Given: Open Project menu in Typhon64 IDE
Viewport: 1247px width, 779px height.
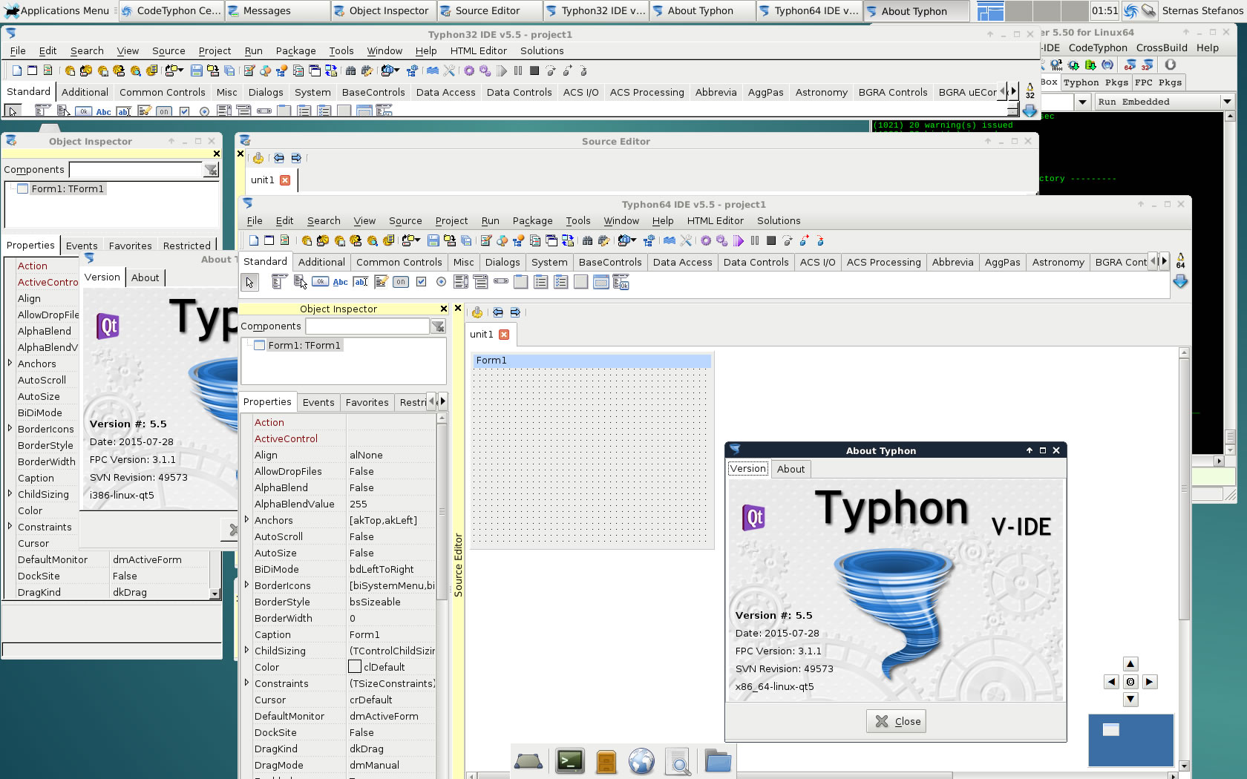Looking at the screenshot, I should pos(451,220).
